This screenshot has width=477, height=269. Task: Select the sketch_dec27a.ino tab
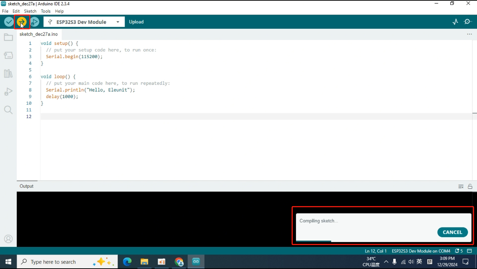click(39, 34)
